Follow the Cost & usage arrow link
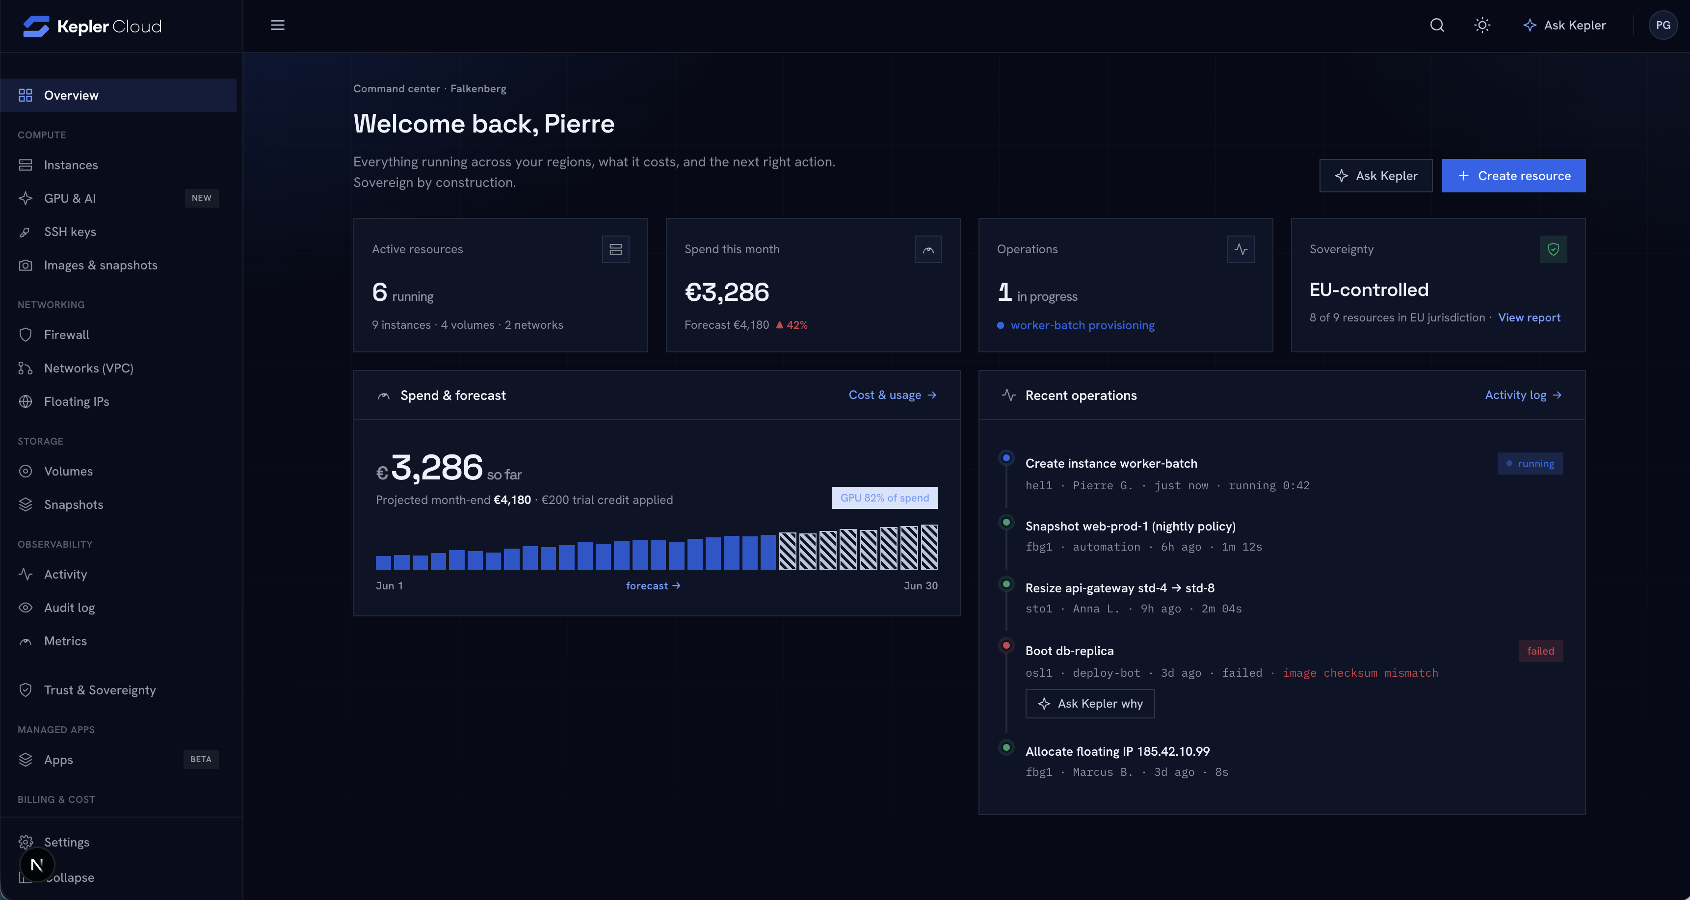This screenshot has width=1690, height=900. (x=892, y=395)
